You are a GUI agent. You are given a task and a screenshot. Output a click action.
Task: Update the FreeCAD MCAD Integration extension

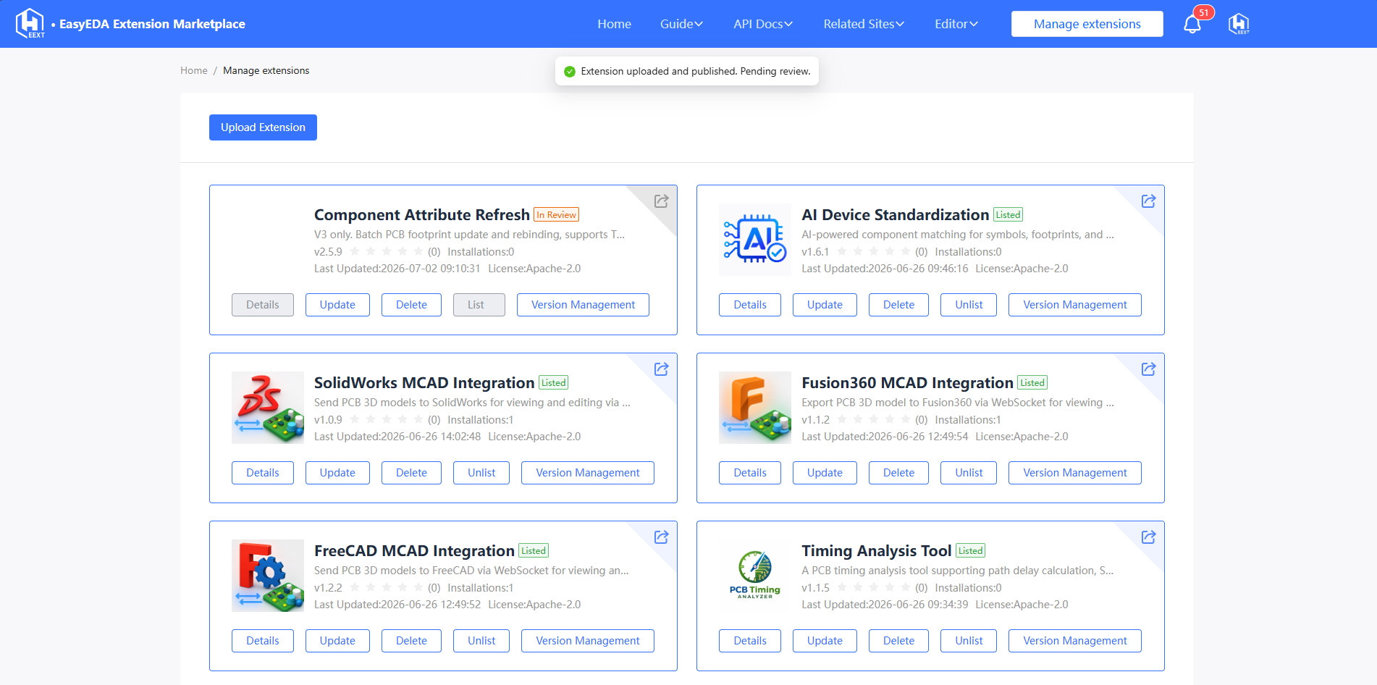(337, 641)
